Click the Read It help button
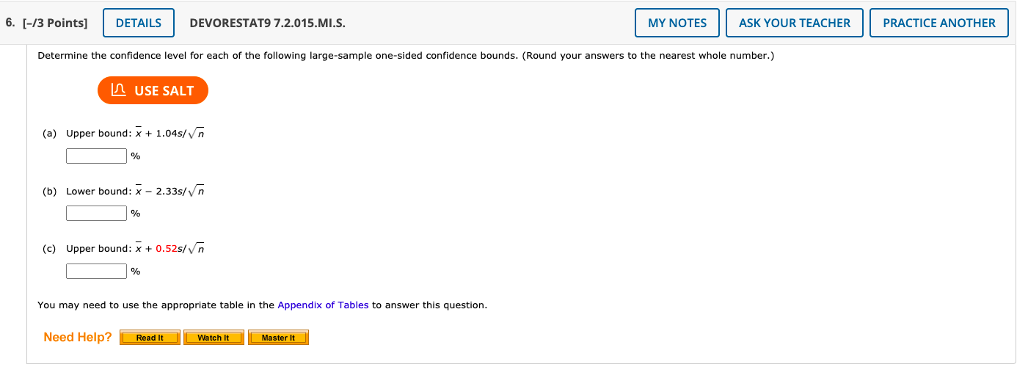Screen dimensions: 1028x367 (150, 338)
